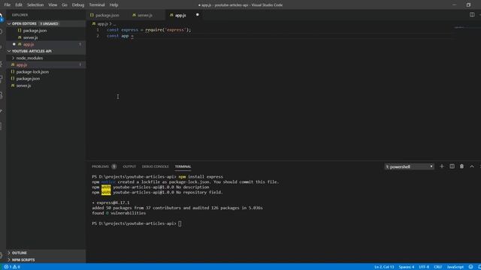Maximize panel with the chevron-up icon

(x=472, y=166)
